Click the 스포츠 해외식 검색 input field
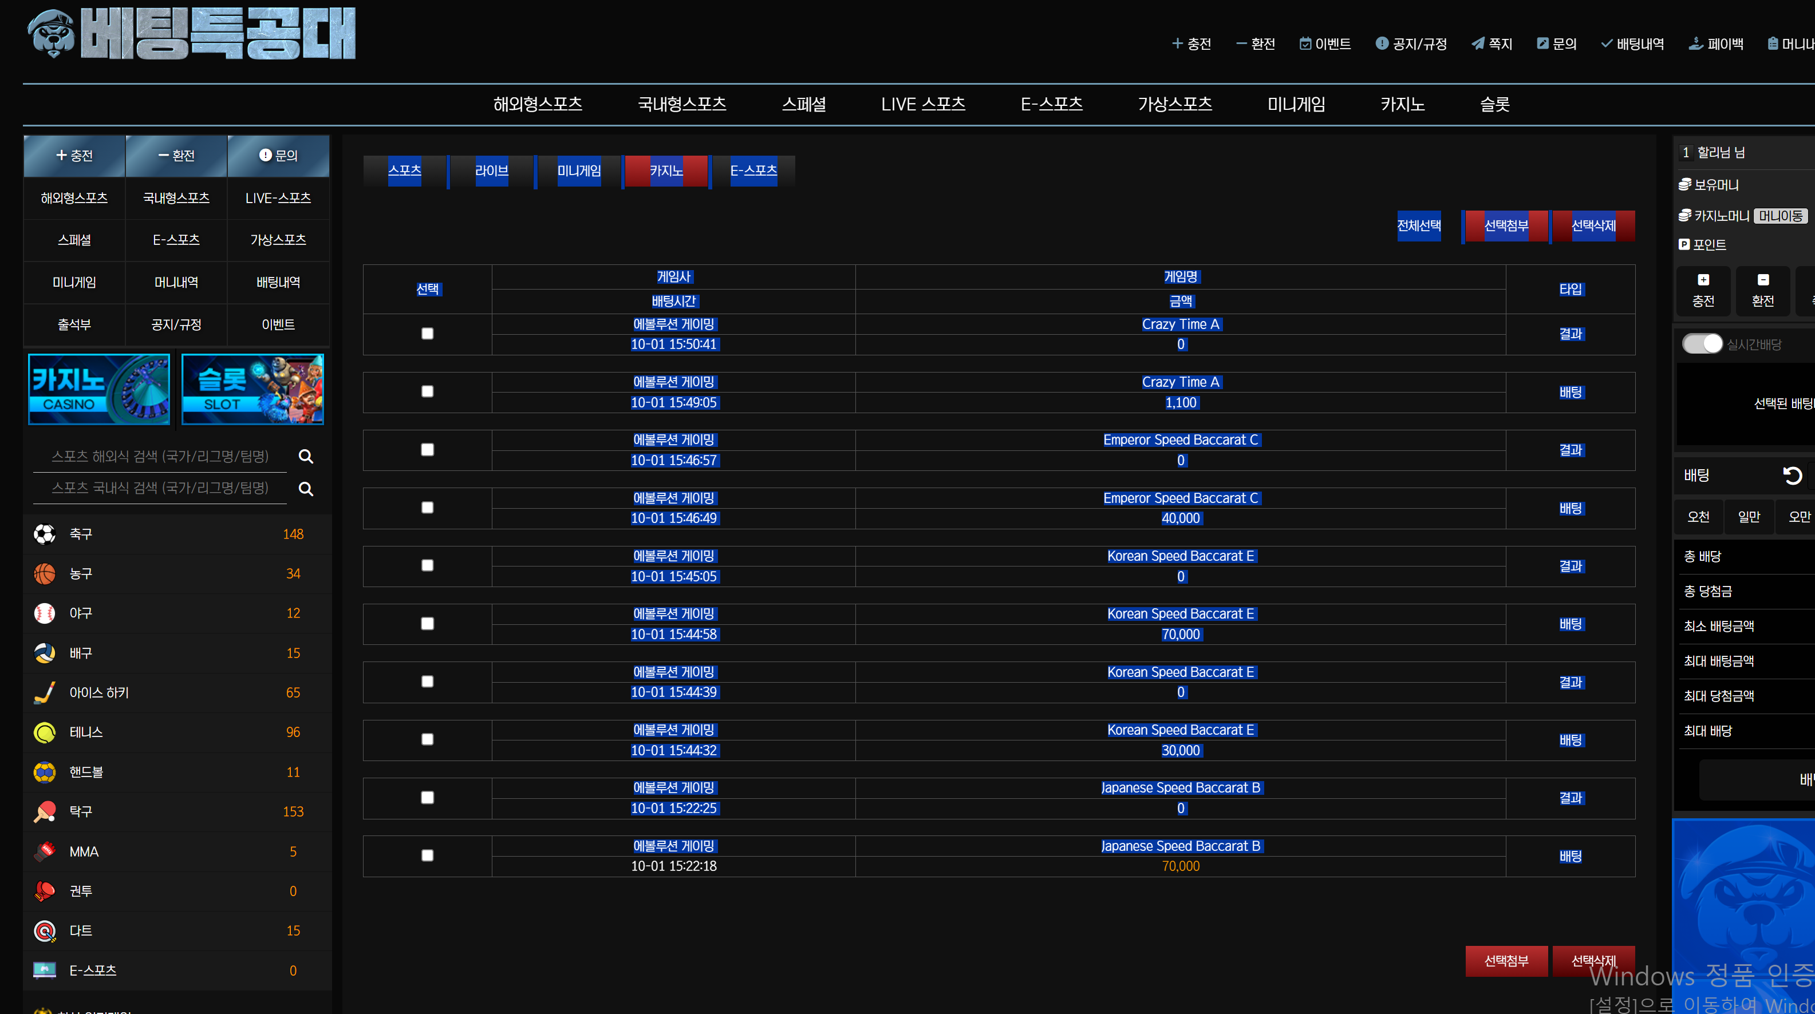The width and height of the screenshot is (1815, 1014). 160,456
